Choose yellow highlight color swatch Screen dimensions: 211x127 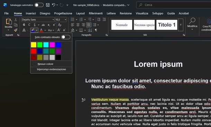34,45
